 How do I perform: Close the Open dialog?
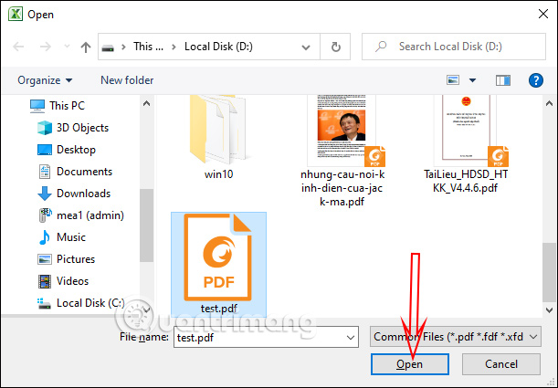pyautogui.click(x=543, y=15)
